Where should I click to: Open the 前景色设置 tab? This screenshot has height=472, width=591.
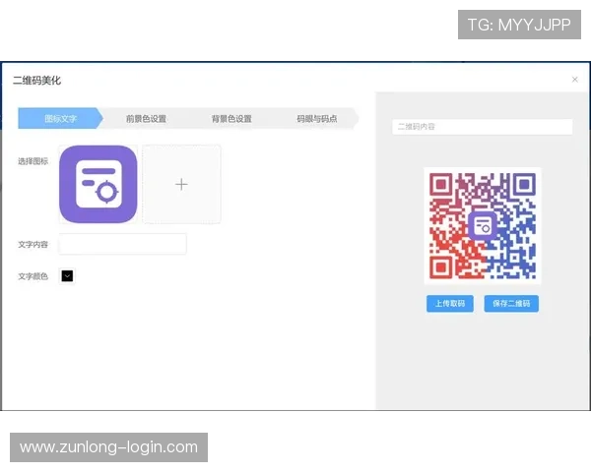[146, 119]
